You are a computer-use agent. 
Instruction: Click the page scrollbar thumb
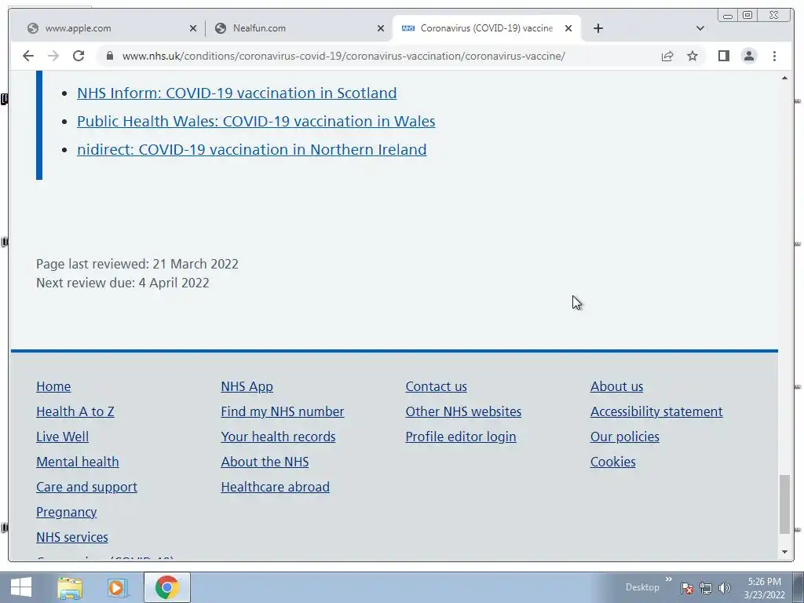784,504
